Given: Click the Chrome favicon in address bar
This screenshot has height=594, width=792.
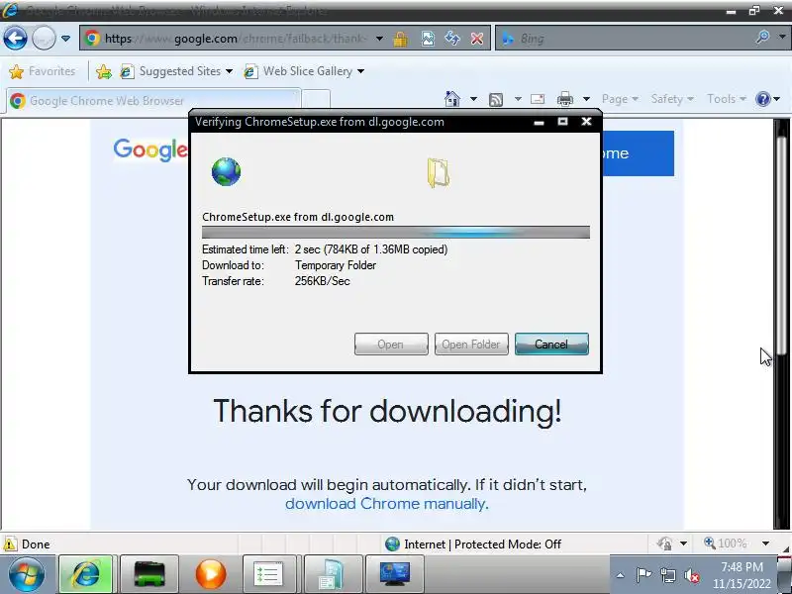Looking at the screenshot, I should (x=92, y=38).
